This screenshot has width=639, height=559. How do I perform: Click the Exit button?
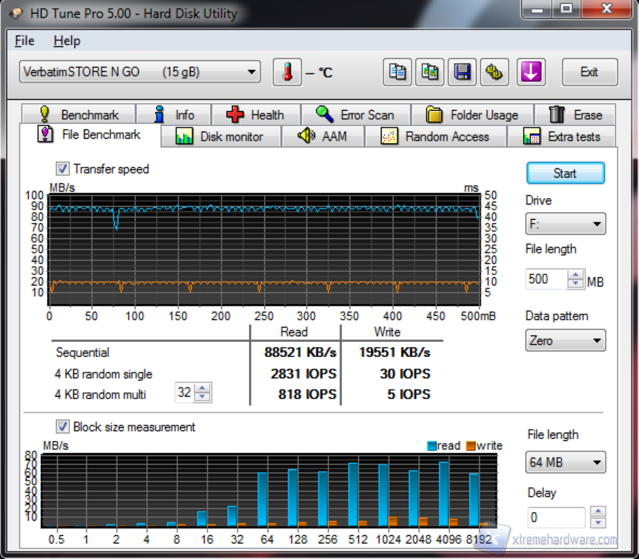click(589, 72)
